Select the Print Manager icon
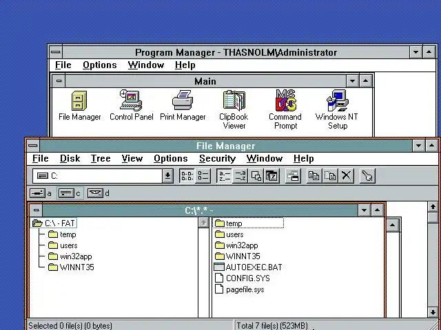Viewport: 441px width, 330px height. pyautogui.click(x=183, y=105)
